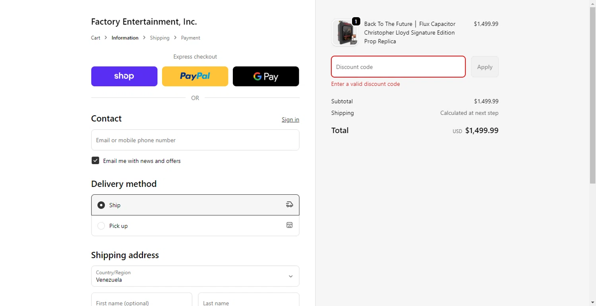596x306 pixels.
Task: Click the Flux Capacitor product name text
Action: [410, 33]
